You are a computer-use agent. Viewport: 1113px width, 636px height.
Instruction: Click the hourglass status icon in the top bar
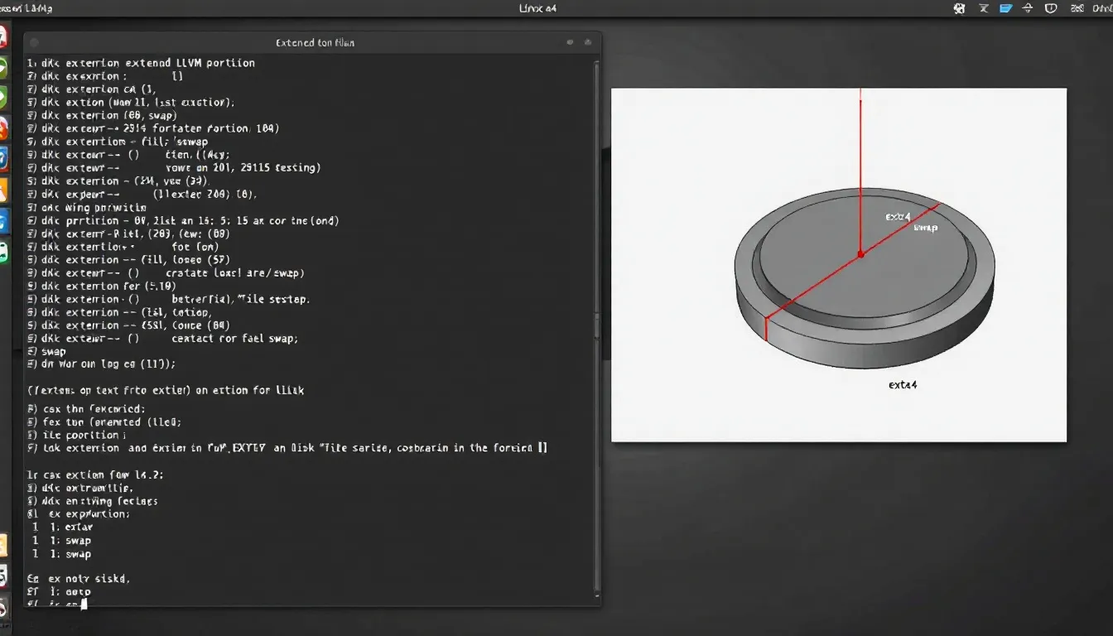pos(984,8)
